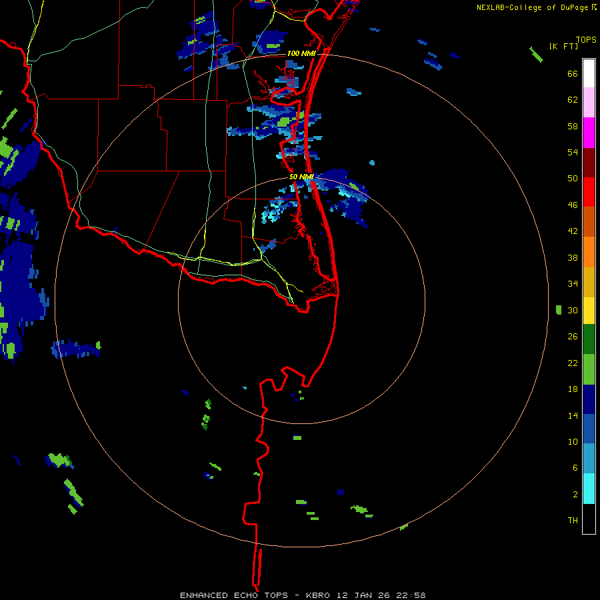Click the 100 NMI range ring label
The height and width of the screenshot is (600, 600).
coord(301,53)
